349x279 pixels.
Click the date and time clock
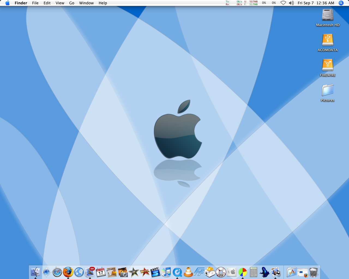(x=316, y=3)
